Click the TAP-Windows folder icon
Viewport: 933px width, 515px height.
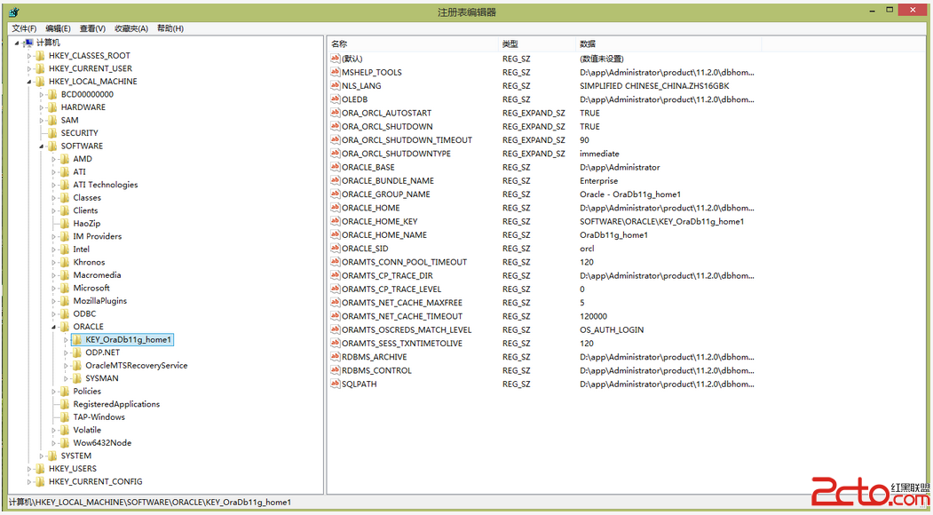[x=65, y=417]
